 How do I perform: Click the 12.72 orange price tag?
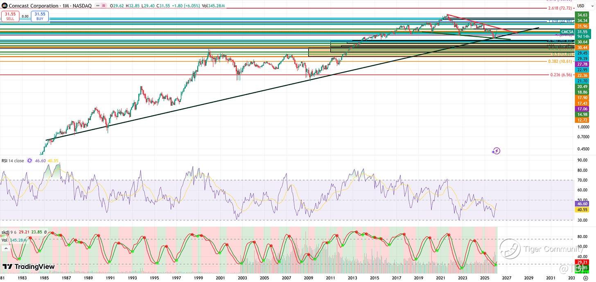coord(582,120)
